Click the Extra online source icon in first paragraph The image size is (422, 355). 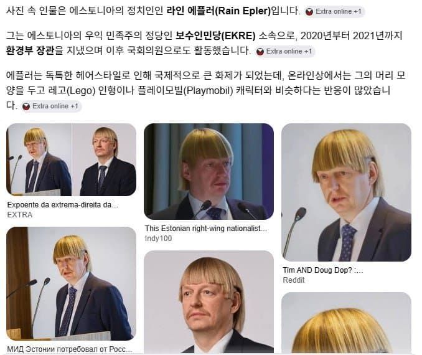[309, 12]
